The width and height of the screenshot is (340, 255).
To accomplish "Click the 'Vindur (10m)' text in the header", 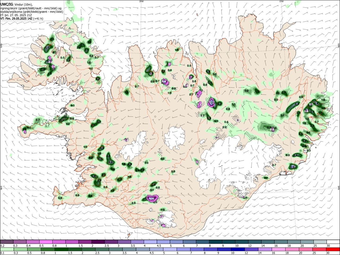I will [x=23, y=5].
